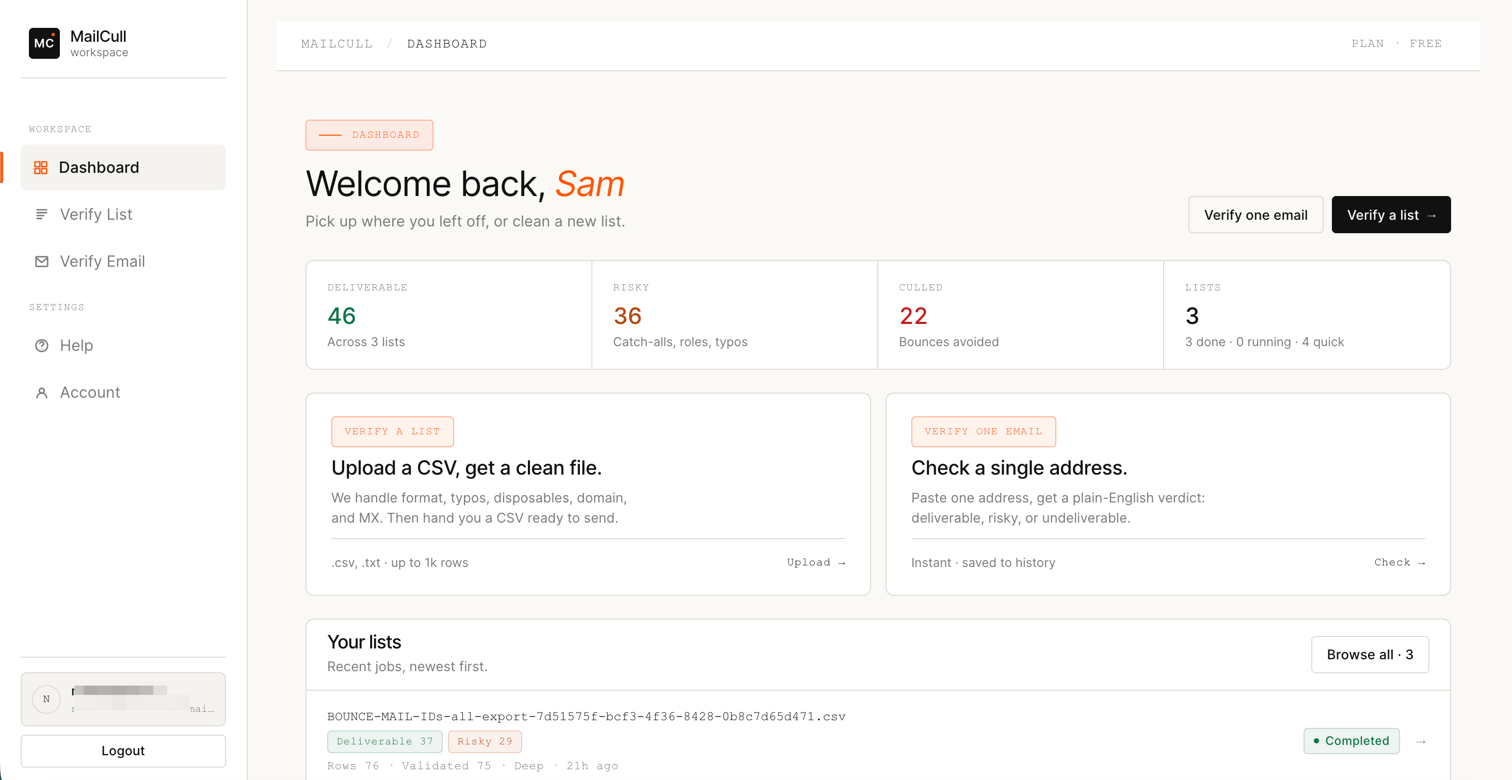Click DASHBOARD in the breadcrumb
The width and height of the screenshot is (1512, 780).
[x=447, y=43]
